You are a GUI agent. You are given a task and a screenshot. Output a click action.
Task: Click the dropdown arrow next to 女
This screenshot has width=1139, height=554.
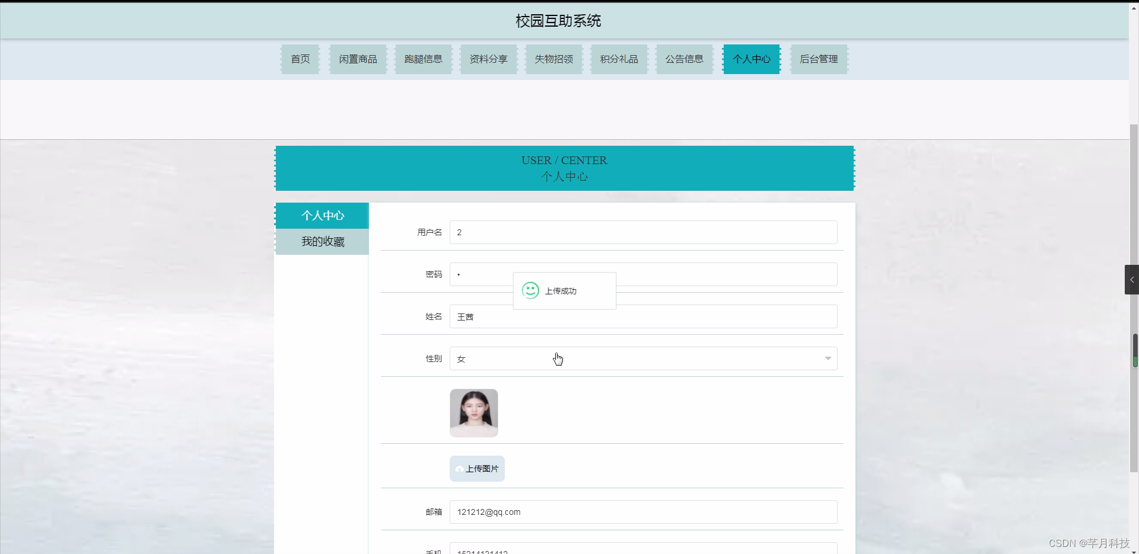[827, 358]
